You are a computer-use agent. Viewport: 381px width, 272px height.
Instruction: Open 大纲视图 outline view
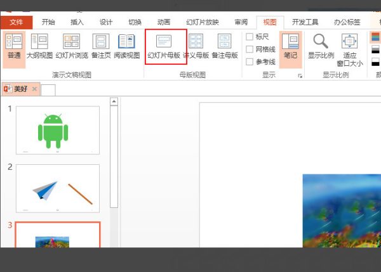coord(39,46)
